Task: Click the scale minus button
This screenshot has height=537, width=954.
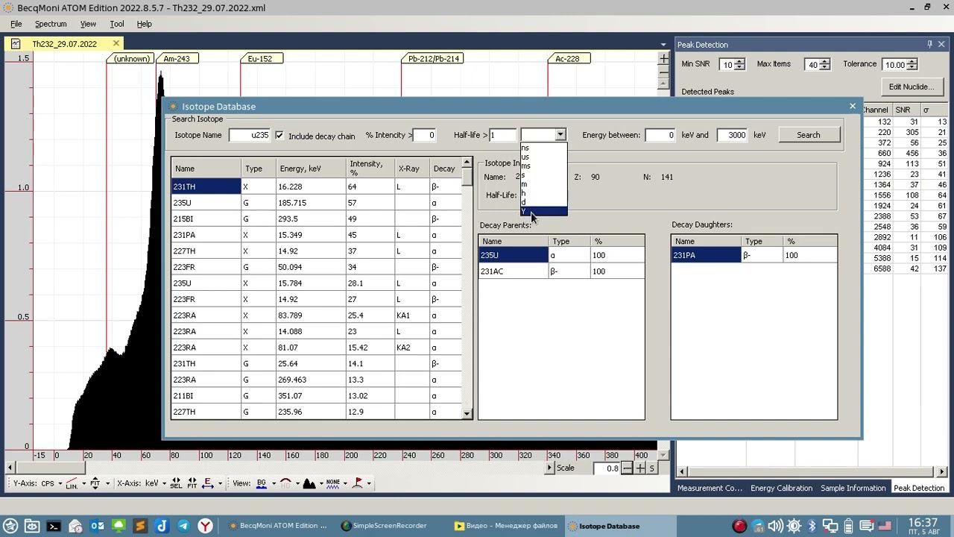Action: (628, 468)
